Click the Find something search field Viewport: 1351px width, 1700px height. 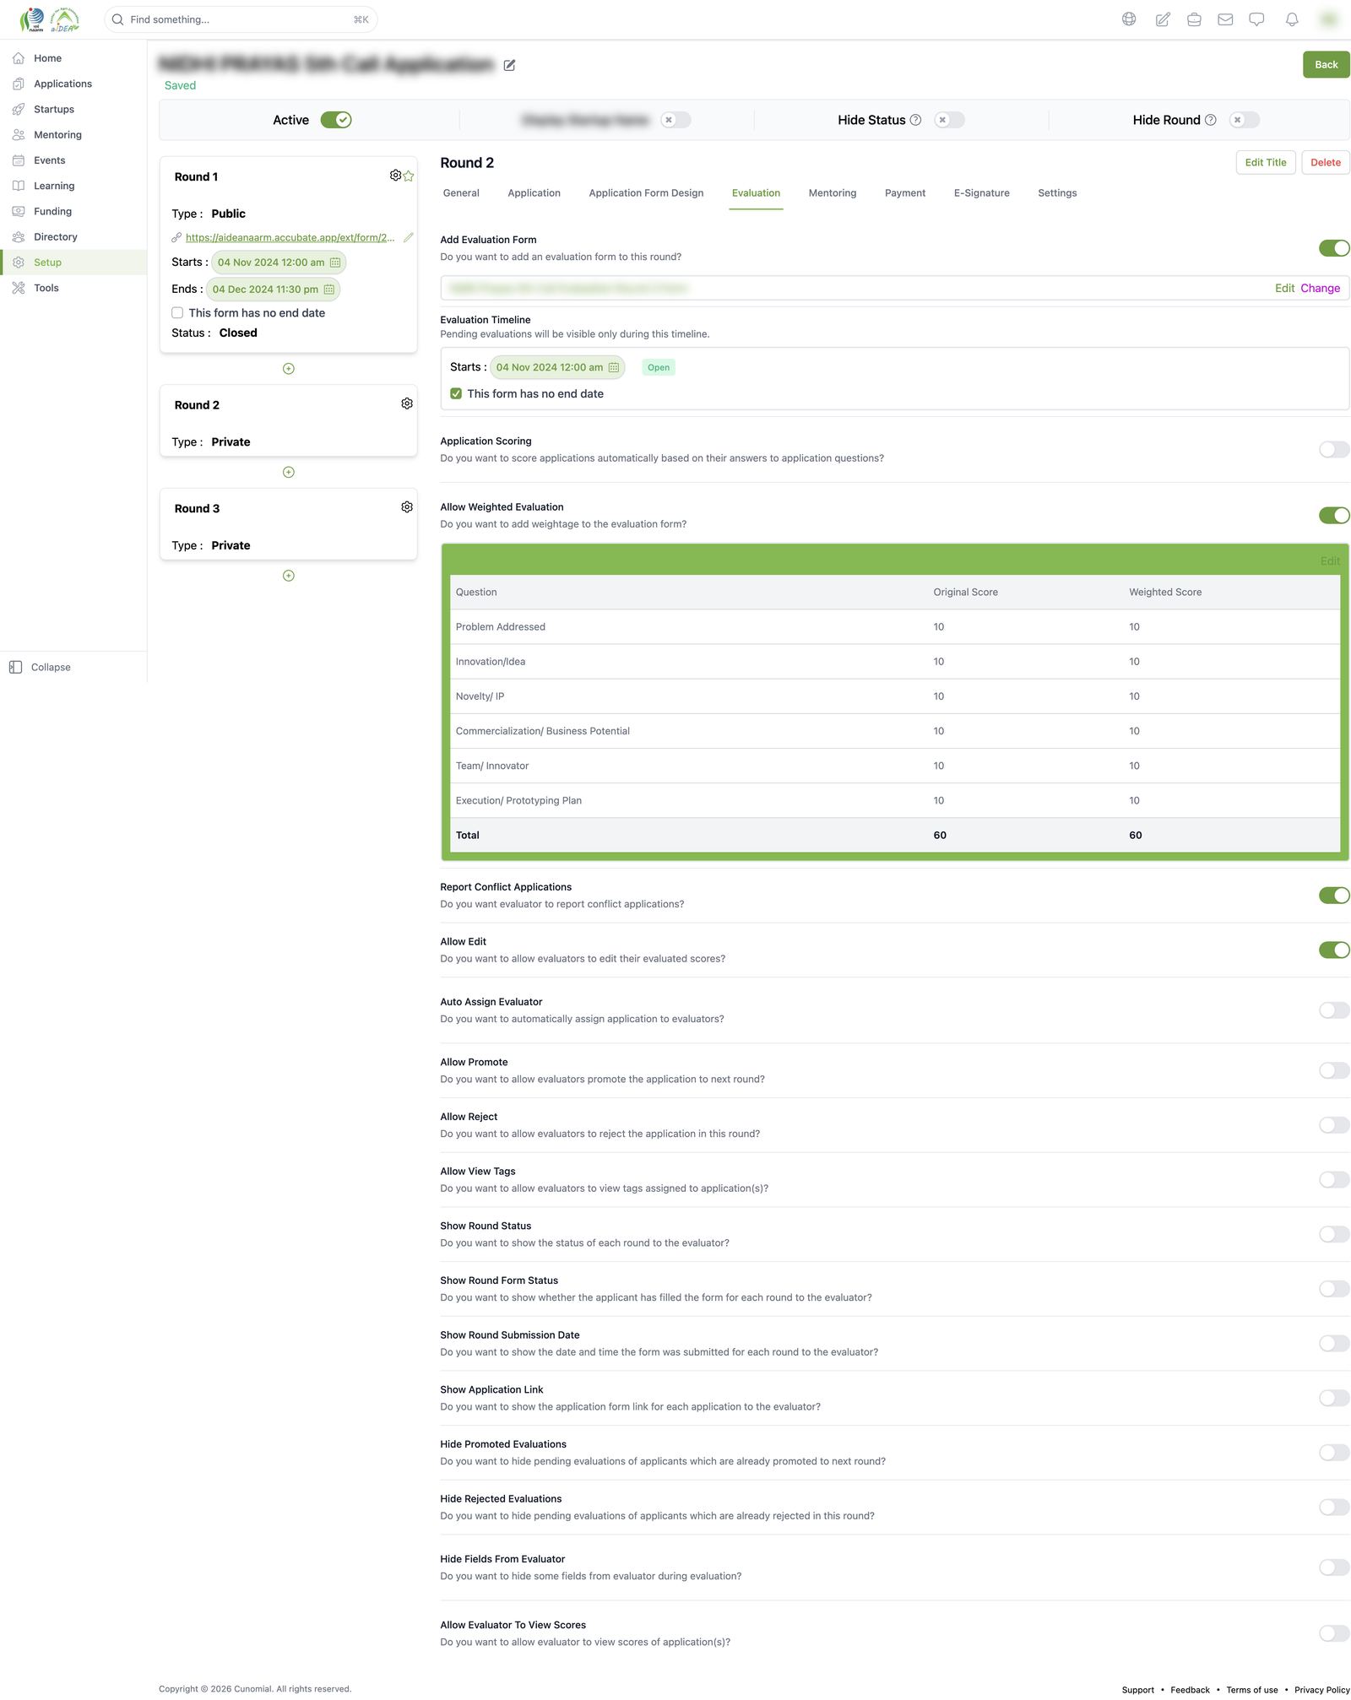click(241, 19)
